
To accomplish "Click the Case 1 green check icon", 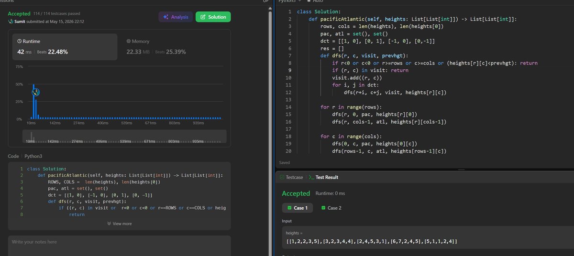I will click(290, 208).
